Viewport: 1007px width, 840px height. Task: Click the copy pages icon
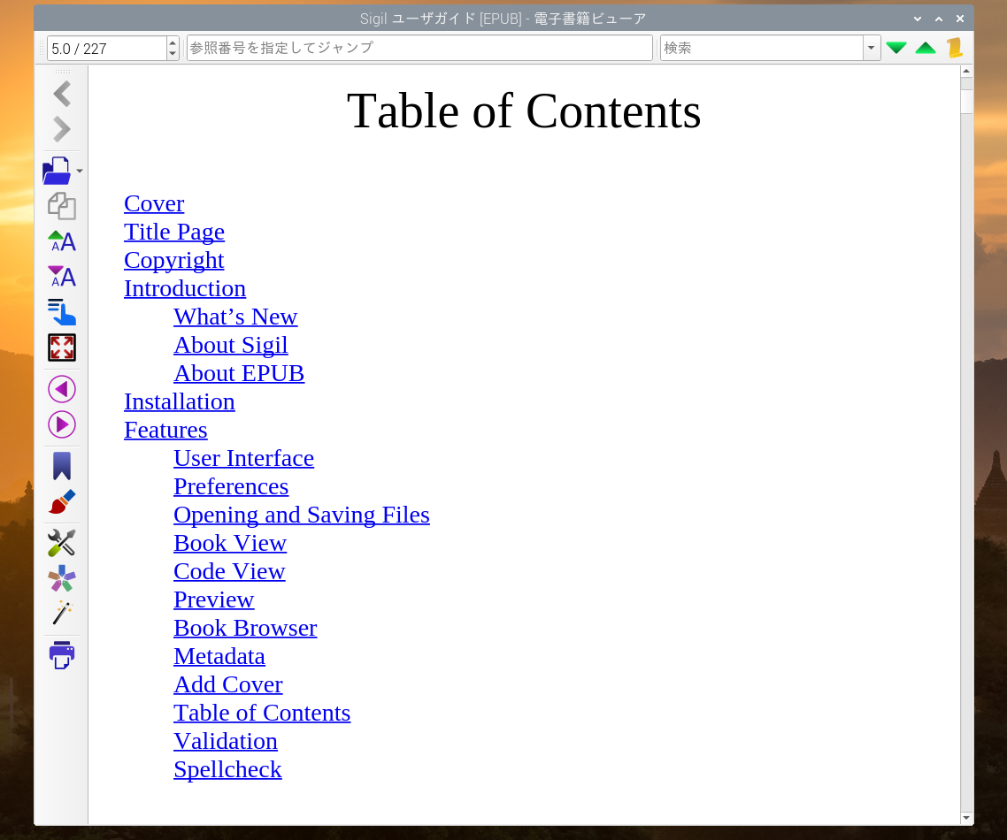tap(62, 207)
